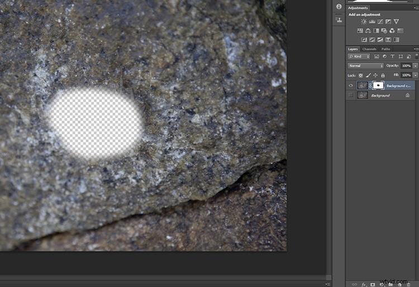
Task: Open the Opacity slider dropdown arrow
Action: tap(416, 66)
